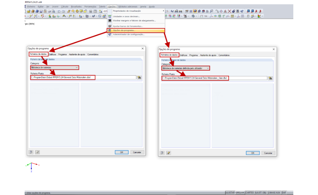Switch to Gráficos tab in Materialien_User.dbd dialog

point(184,55)
